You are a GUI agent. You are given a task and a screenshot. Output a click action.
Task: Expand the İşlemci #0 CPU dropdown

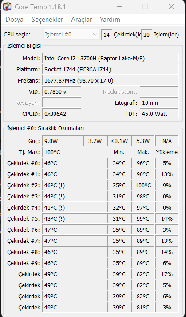tap(71, 34)
